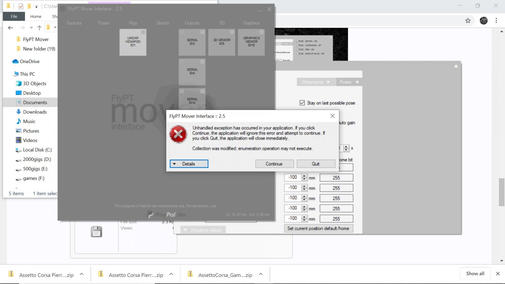Select the Serial ID3 output module

[192, 42]
